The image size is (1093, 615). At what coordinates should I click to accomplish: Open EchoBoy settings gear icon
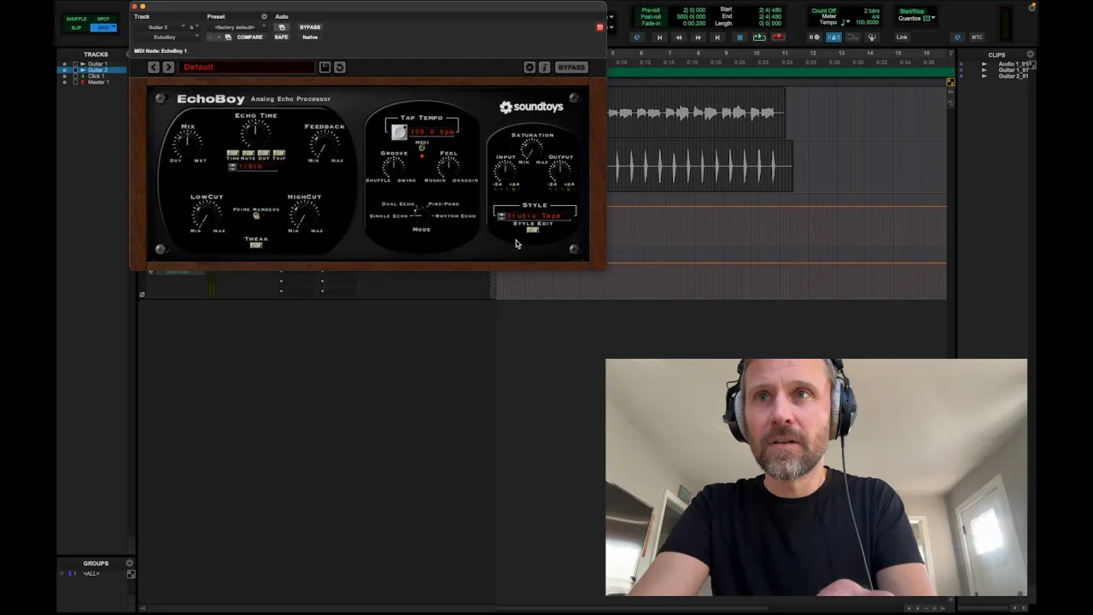click(x=529, y=67)
